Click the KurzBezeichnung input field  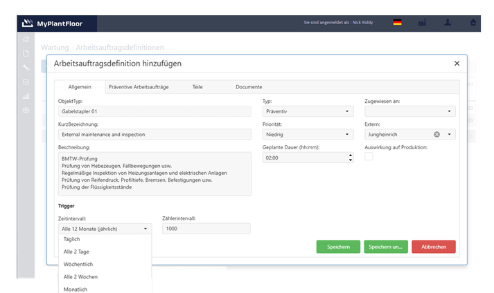(155, 134)
